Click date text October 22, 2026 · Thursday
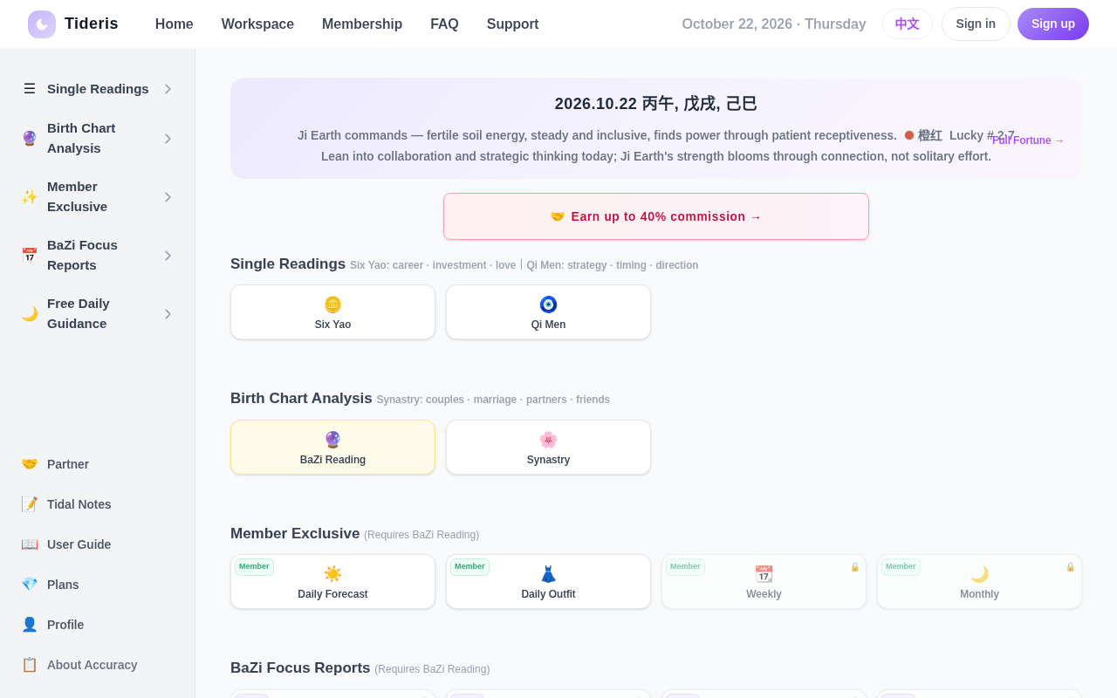Image resolution: width=1117 pixels, height=698 pixels. pos(774,24)
